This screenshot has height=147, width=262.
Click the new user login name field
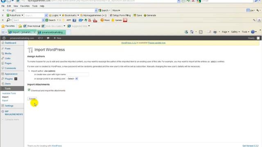pos(78,74)
